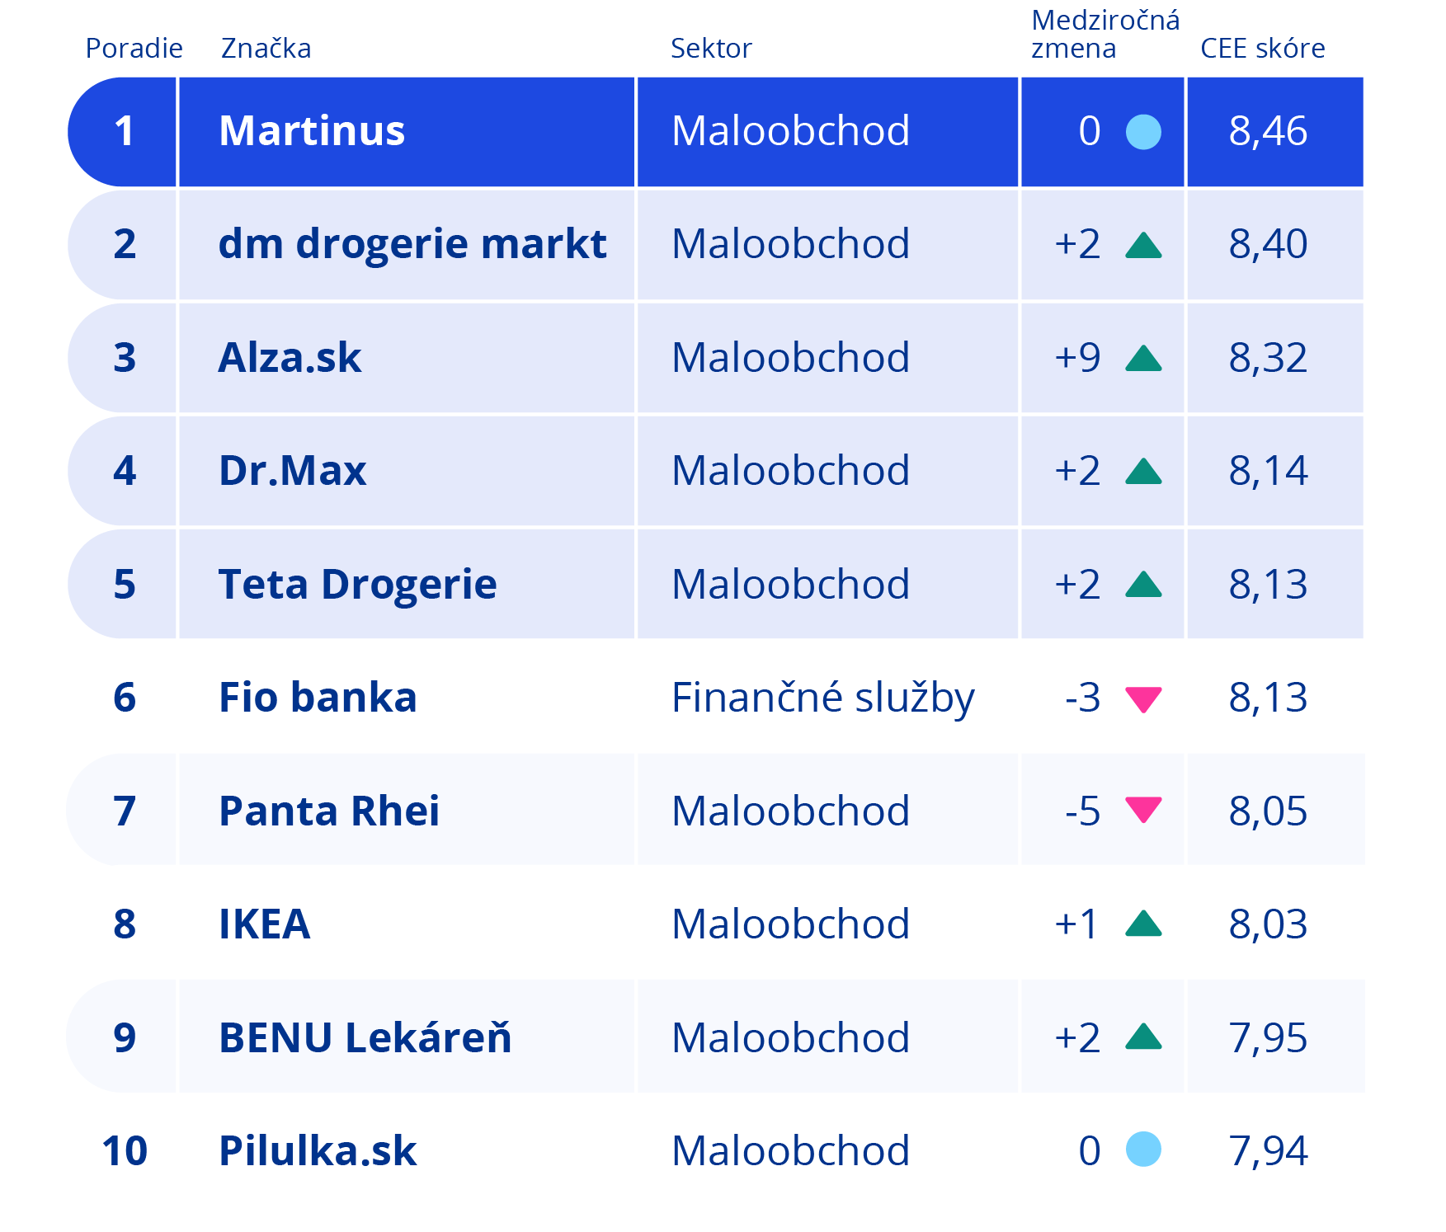Select the dm drogerie markt brand name
The width and height of the screenshot is (1446, 1232).
[412, 244]
